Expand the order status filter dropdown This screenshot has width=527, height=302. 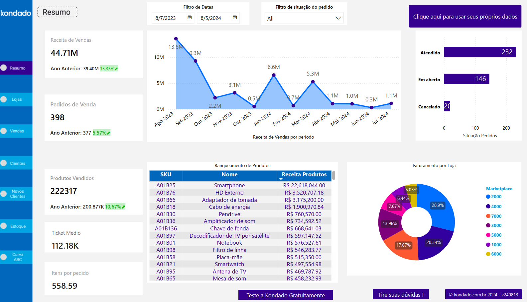(x=338, y=18)
